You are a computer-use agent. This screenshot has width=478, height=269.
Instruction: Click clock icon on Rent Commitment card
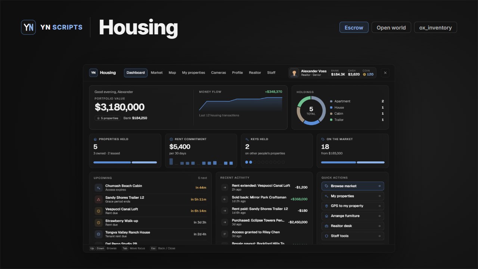click(x=171, y=139)
